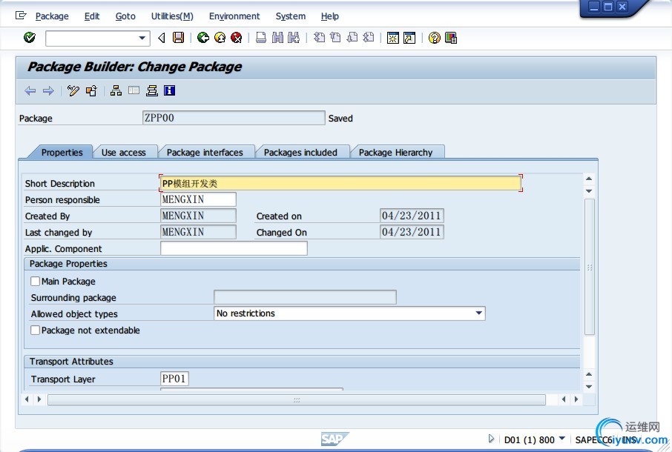
Task: Switch to the Package interfaces tab
Action: click(x=205, y=153)
